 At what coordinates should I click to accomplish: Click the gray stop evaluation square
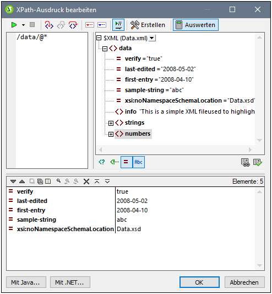pos(32,25)
